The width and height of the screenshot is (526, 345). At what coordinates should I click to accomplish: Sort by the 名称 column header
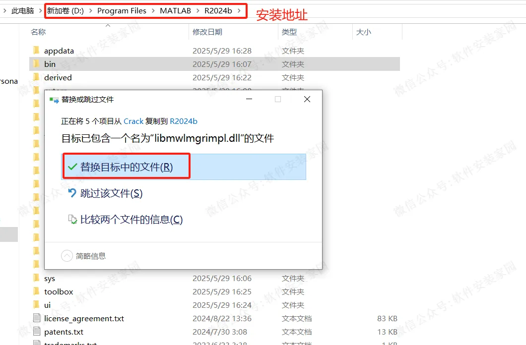coord(38,32)
